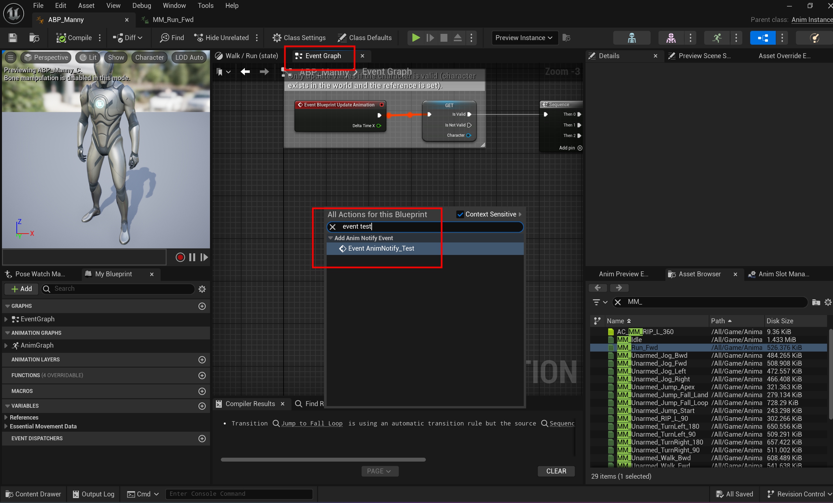Switch to Skeletal Mesh mode icon

point(671,37)
